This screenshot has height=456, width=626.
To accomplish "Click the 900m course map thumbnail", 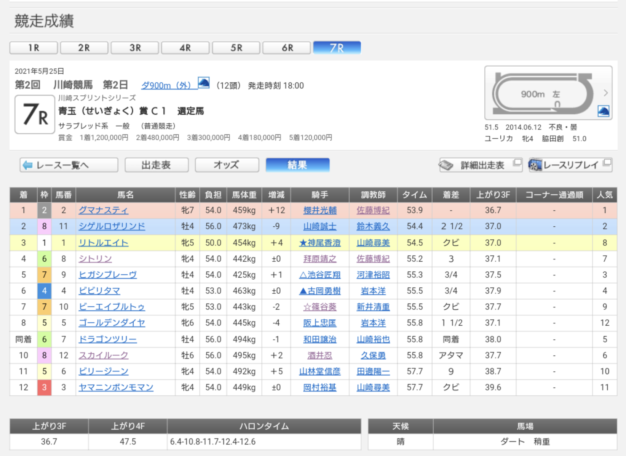I will tap(543, 93).
